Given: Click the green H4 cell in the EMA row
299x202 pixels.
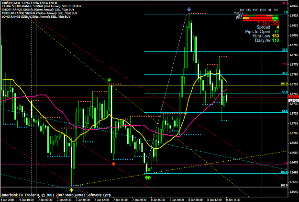Looking at the screenshot, I should click(x=276, y=18).
